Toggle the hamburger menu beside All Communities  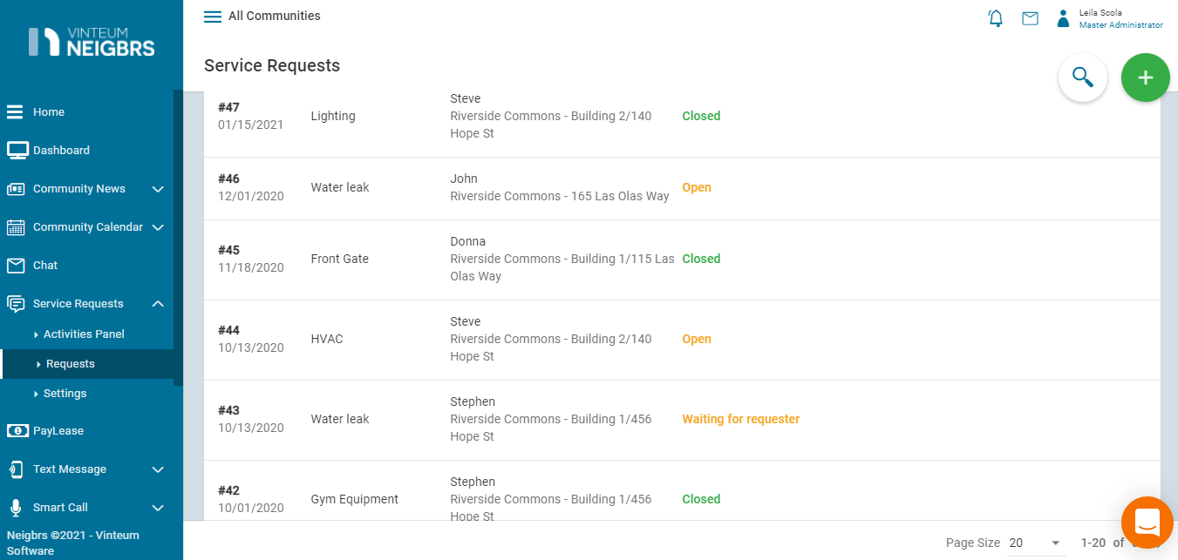point(212,17)
